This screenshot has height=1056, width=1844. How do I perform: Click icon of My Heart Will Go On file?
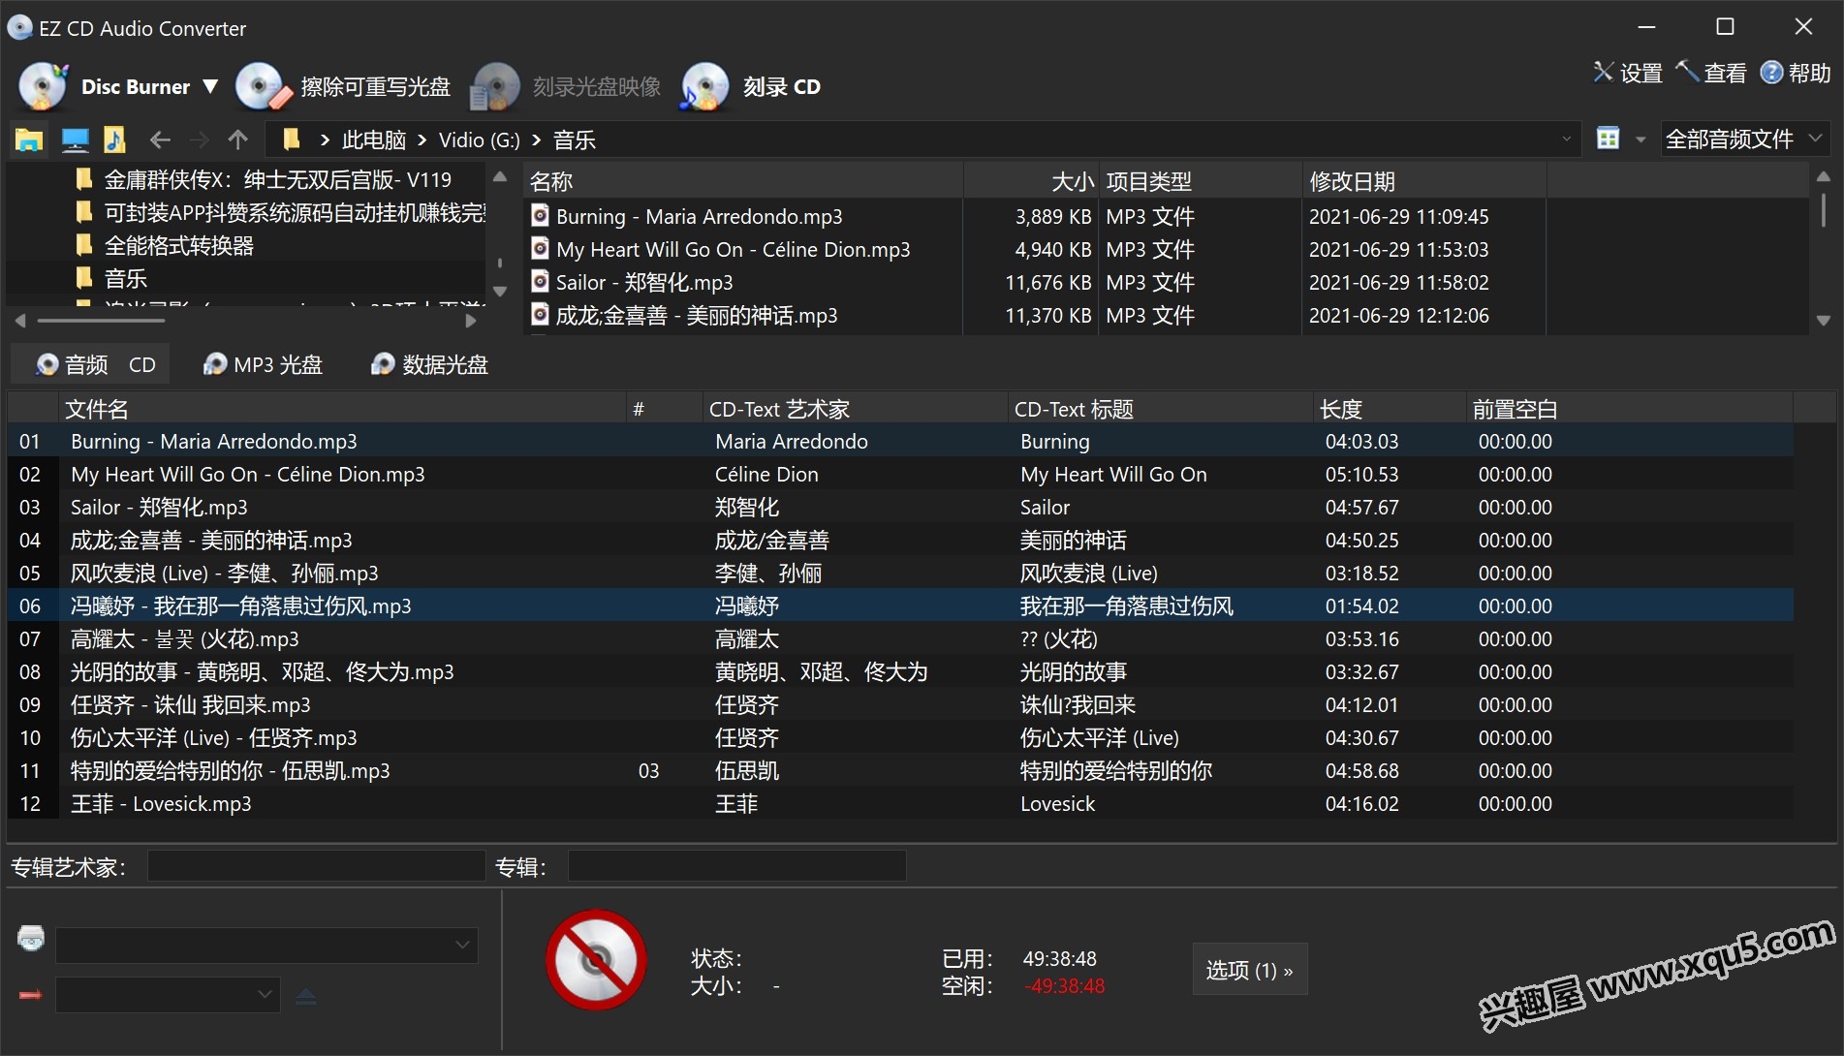[541, 249]
